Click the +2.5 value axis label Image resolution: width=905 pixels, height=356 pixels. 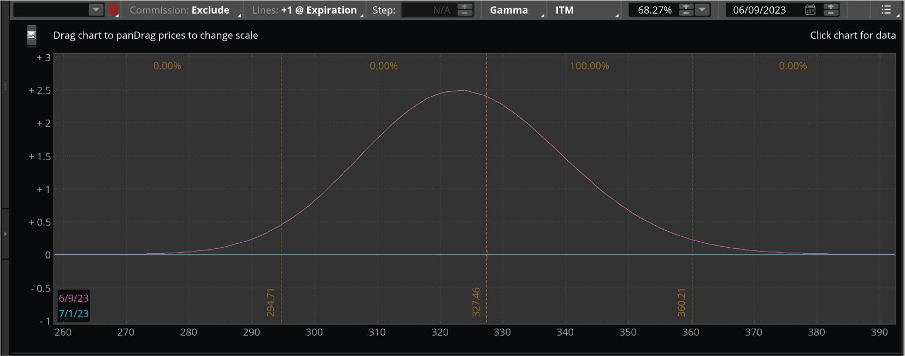point(40,90)
